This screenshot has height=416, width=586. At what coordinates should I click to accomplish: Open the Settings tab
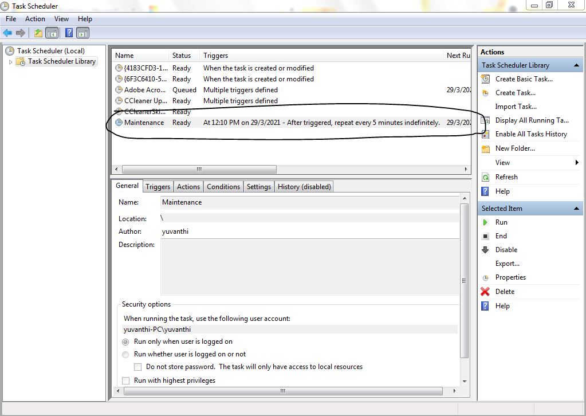click(258, 187)
